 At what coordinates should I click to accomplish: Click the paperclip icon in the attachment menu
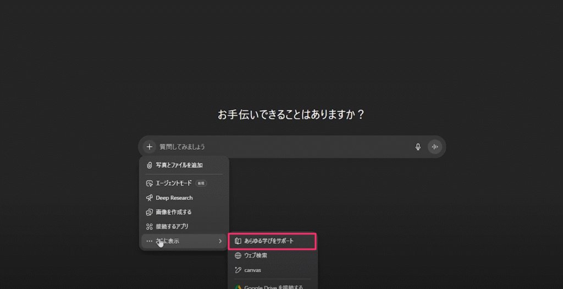point(150,165)
